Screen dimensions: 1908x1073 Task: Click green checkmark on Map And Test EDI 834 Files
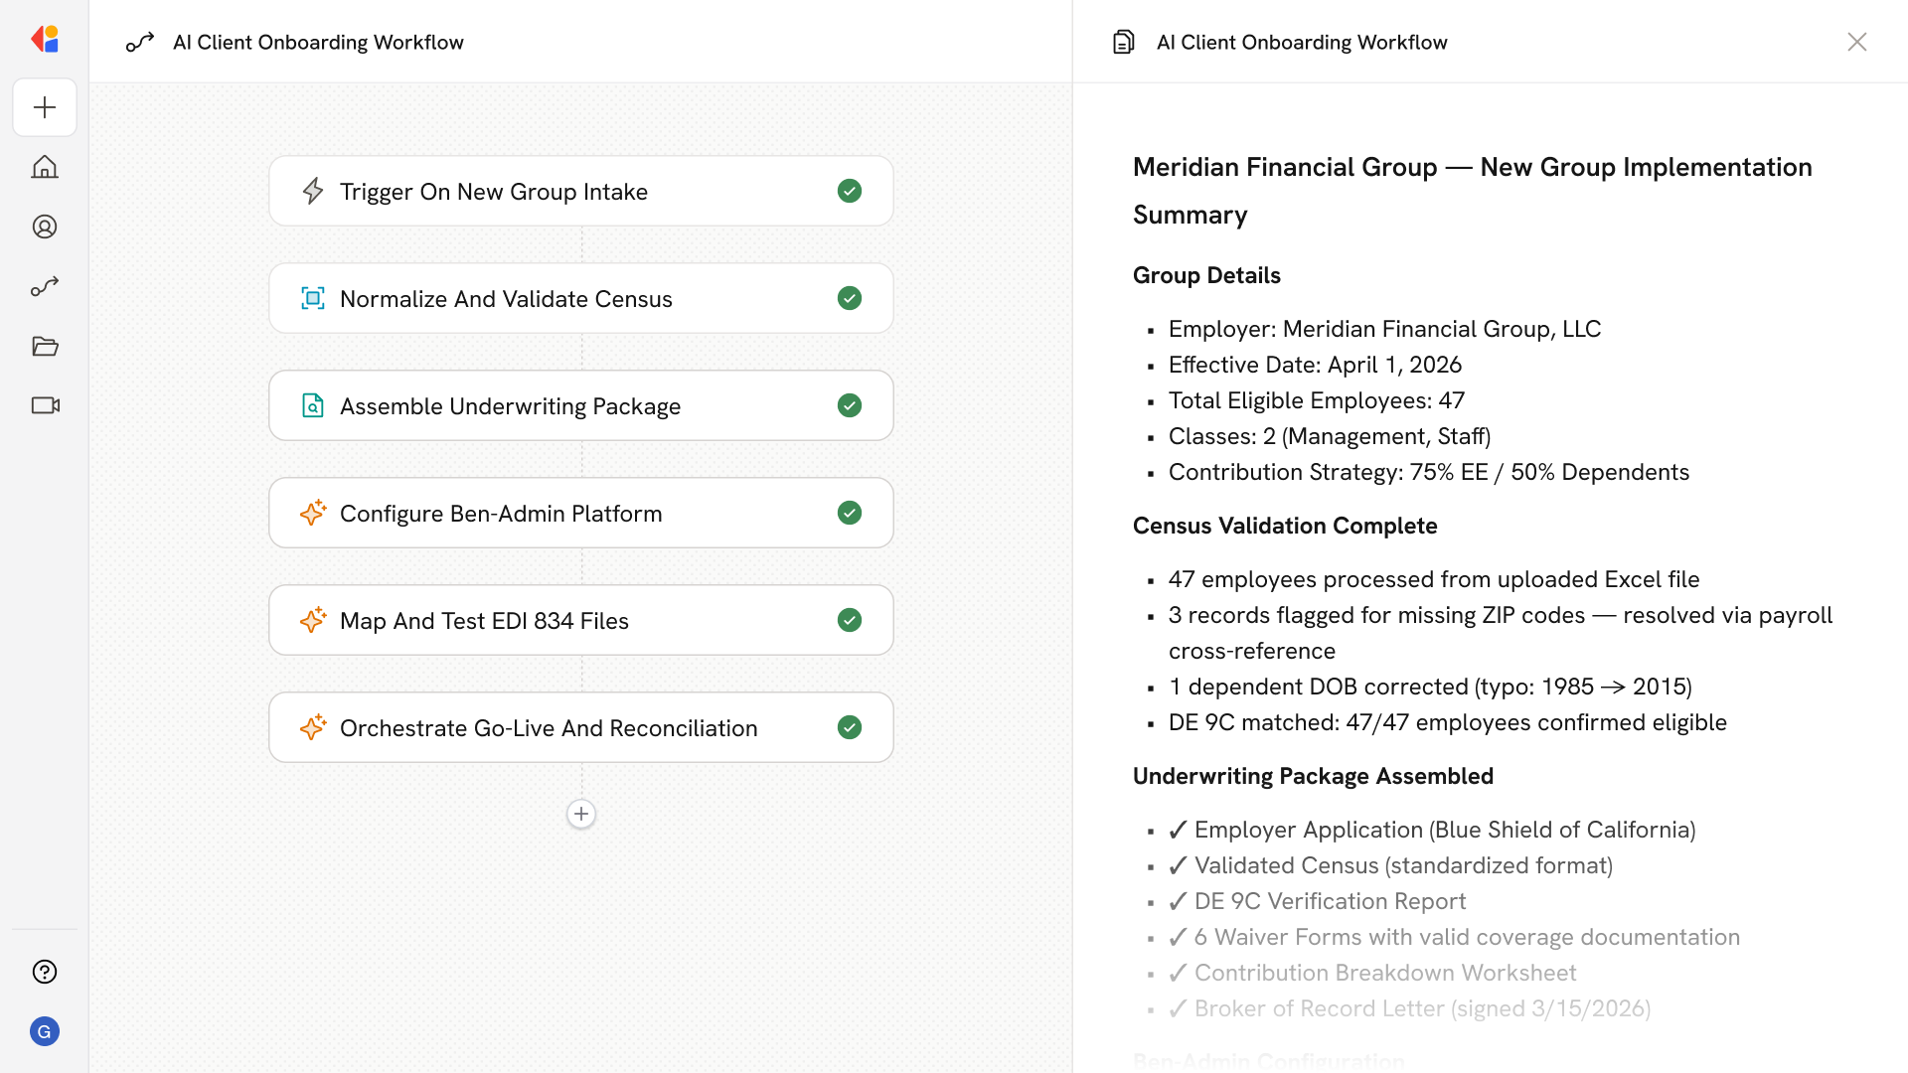(849, 620)
